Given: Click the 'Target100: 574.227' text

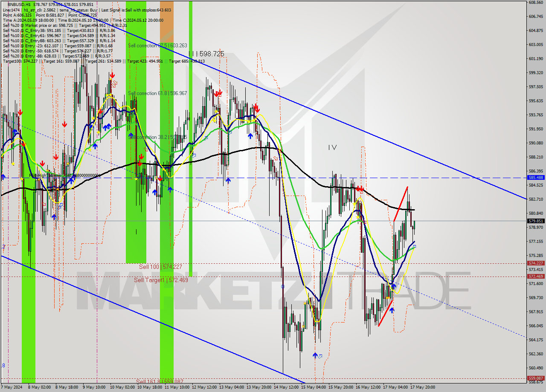Looking at the screenshot, I should [x=20, y=61].
